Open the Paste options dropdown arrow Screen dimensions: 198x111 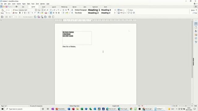pos(5,12)
